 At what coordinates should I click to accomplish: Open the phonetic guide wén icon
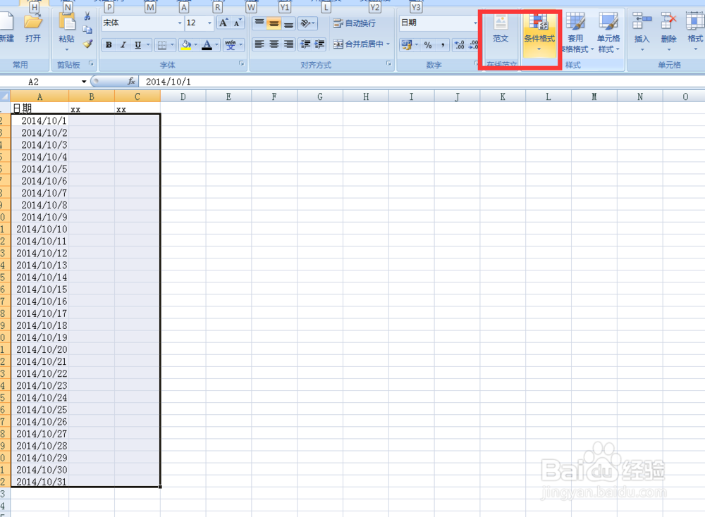click(231, 45)
